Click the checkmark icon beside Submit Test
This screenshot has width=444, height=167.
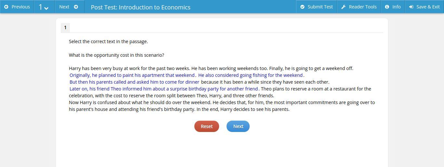pyautogui.click(x=302, y=7)
